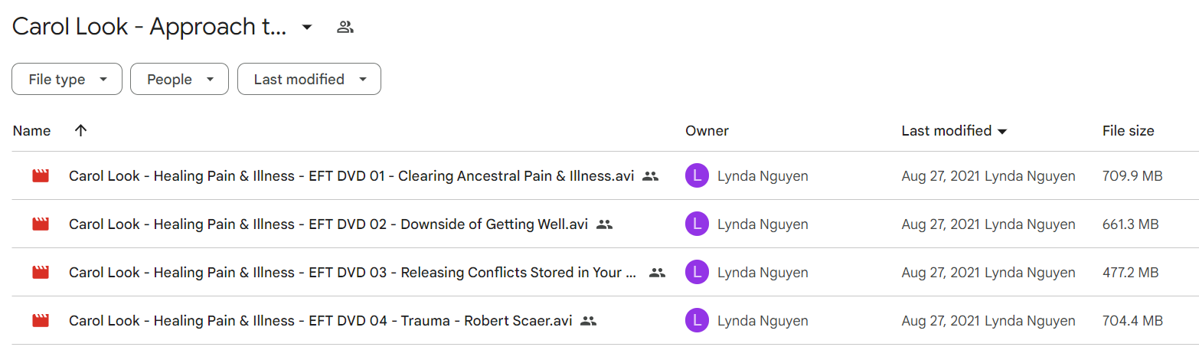Click Lynda Nguyen avatar on DVD 01 row
This screenshot has width=1199, height=360.
698,176
